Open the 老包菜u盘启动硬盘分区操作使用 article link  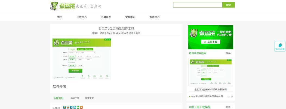[x=207, y=96]
